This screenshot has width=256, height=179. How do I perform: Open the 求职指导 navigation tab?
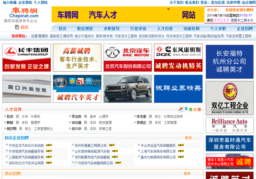click(x=112, y=28)
